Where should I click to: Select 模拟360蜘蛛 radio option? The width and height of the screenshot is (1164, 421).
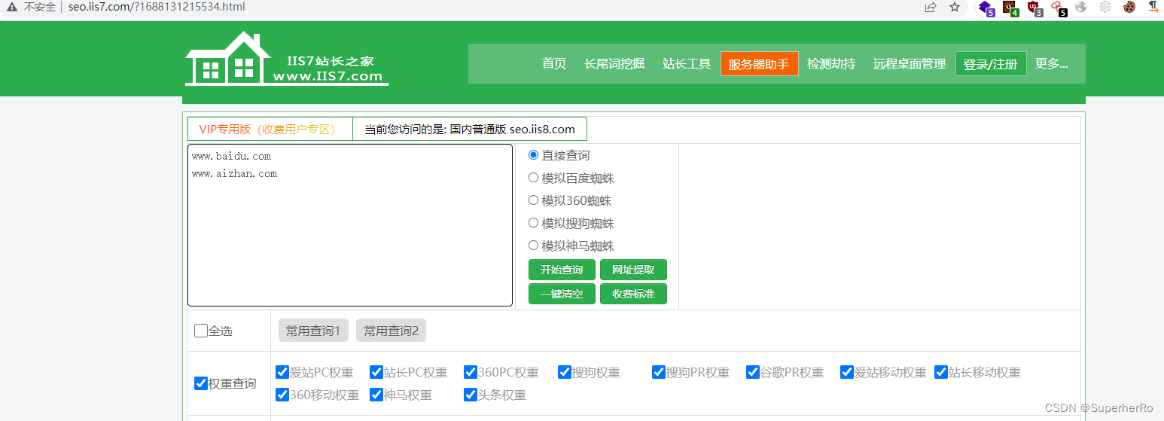[x=534, y=200]
